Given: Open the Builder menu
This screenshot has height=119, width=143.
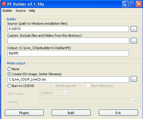Looking at the screenshot, I should (x=7, y=11).
